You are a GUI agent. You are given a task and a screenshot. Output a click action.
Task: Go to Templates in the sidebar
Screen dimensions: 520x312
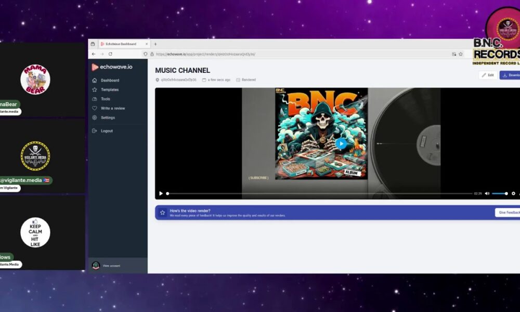tap(109, 90)
